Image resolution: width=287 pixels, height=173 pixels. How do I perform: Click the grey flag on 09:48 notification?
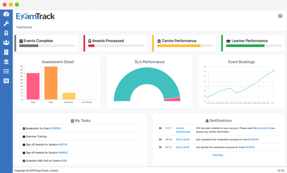(160, 139)
